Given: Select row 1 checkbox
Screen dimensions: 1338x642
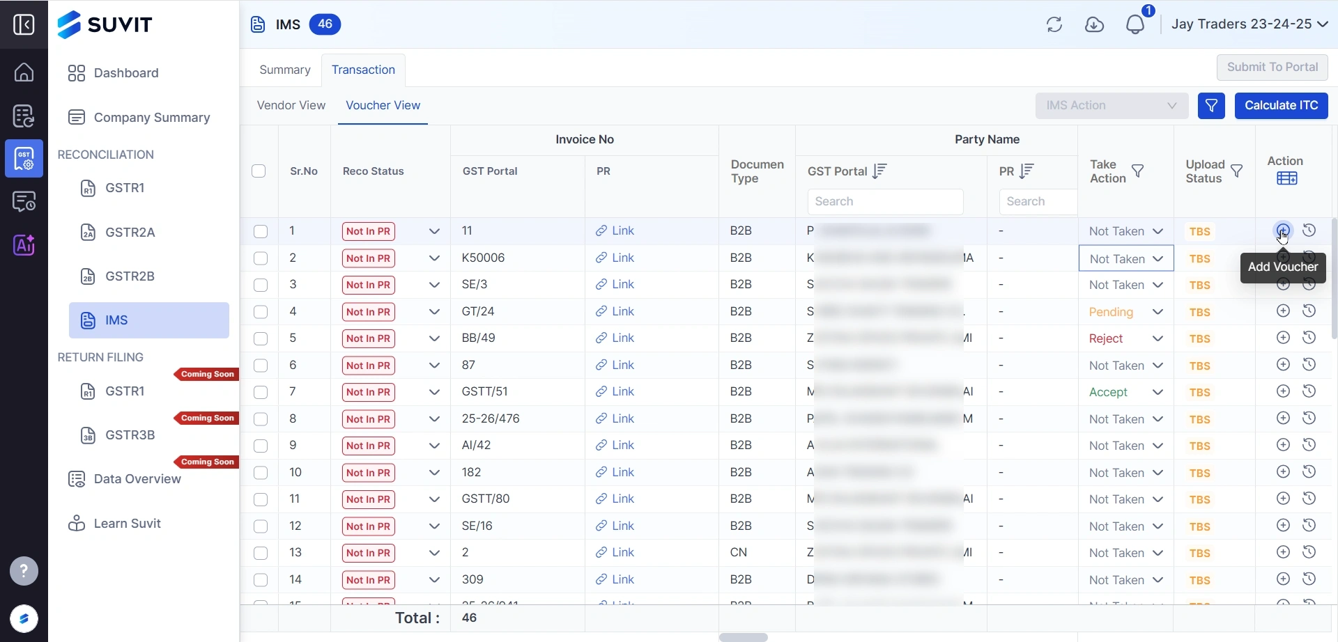Looking at the screenshot, I should 261,232.
